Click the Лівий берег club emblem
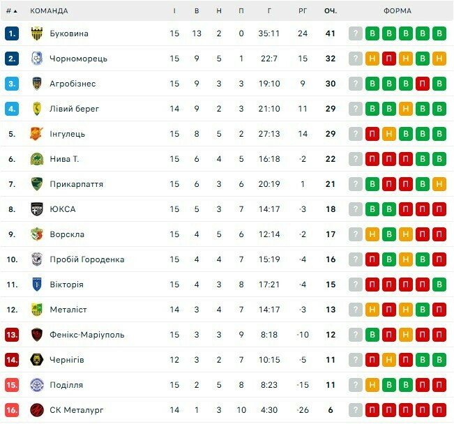The width and height of the screenshot is (454, 424). tap(37, 109)
